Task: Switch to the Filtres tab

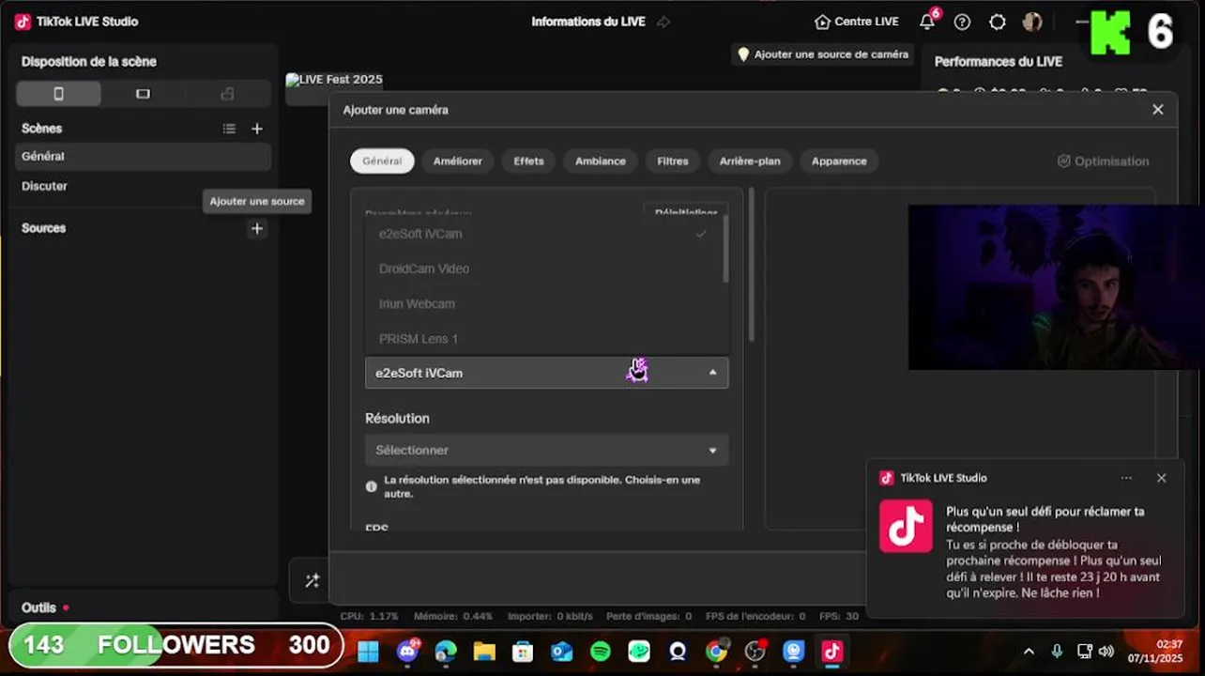Action: pyautogui.click(x=673, y=161)
